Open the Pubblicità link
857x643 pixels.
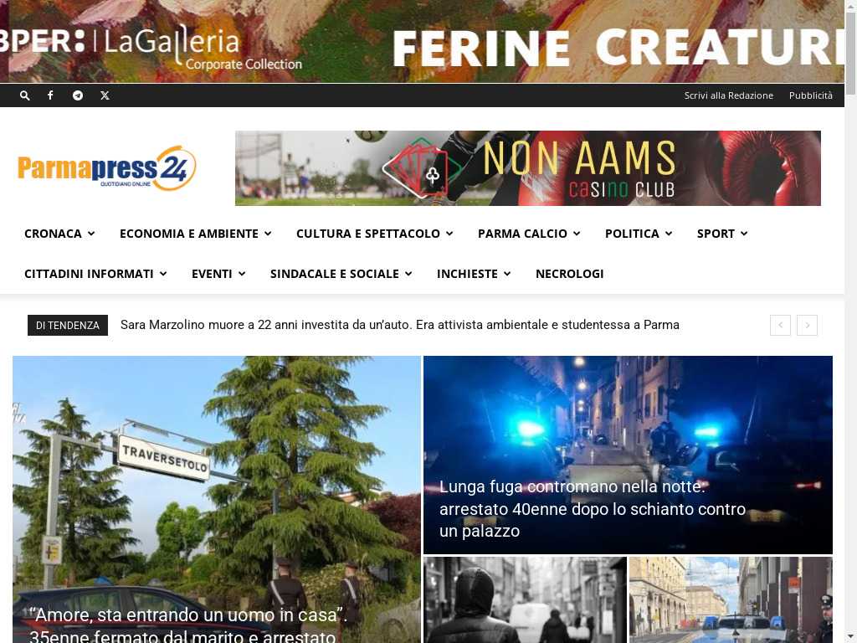810,95
